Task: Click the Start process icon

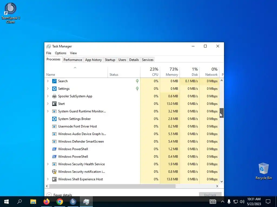Action: 54,104
